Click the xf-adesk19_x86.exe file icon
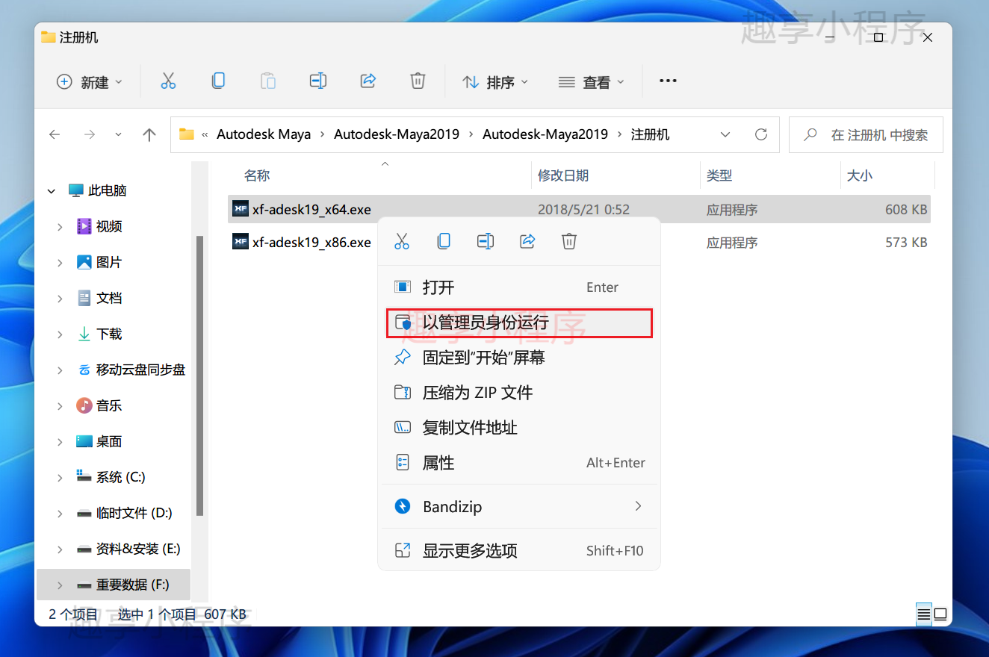The image size is (989, 657). [241, 242]
